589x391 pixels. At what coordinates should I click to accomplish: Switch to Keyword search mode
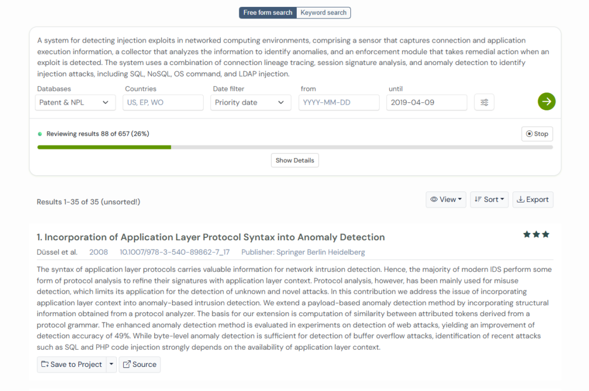[x=324, y=13]
